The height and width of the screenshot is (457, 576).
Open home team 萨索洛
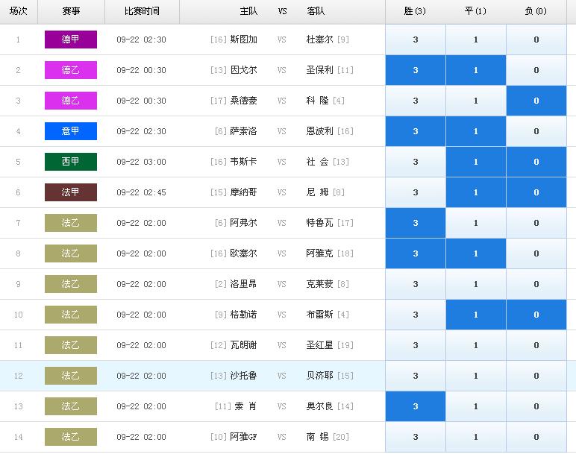pyautogui.click(x=243, y=131)
